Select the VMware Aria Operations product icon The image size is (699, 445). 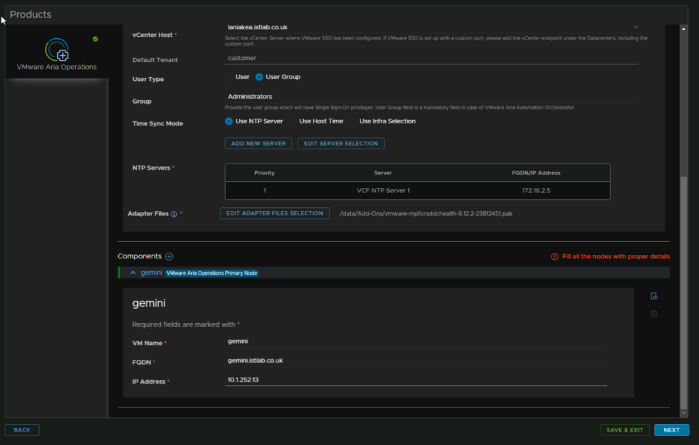57,50
